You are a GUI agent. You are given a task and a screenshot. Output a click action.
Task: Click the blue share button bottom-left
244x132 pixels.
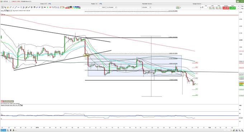click(x=3, y=130)
